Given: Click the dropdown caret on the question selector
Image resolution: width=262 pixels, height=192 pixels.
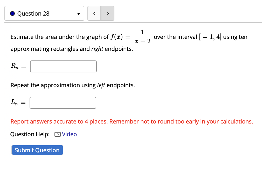Looking at the screenshot, I should coord(78,13).
